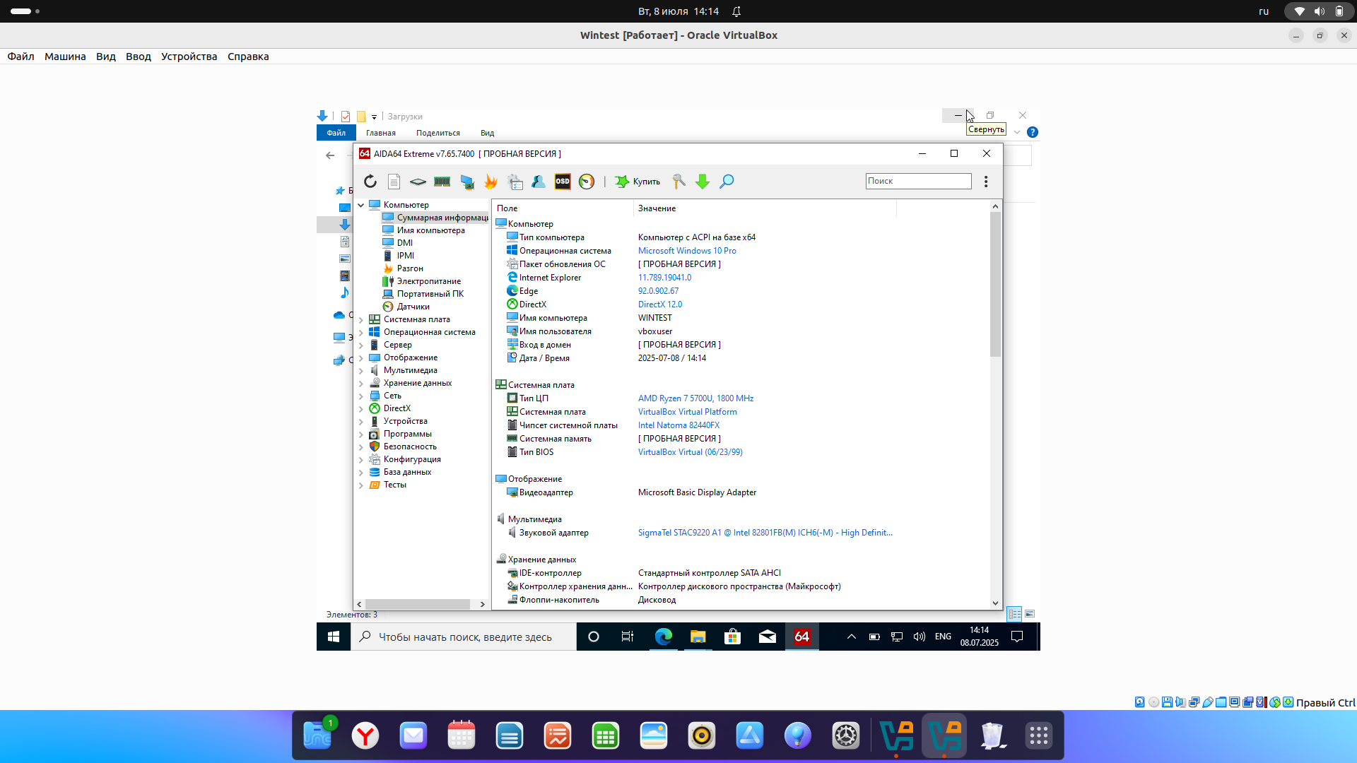Open the OSD panel icon
The width and height of the screenshot is (1357, 763).
[x=563, y=182]
